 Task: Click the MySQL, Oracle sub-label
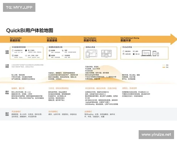[x=18, y=57]
